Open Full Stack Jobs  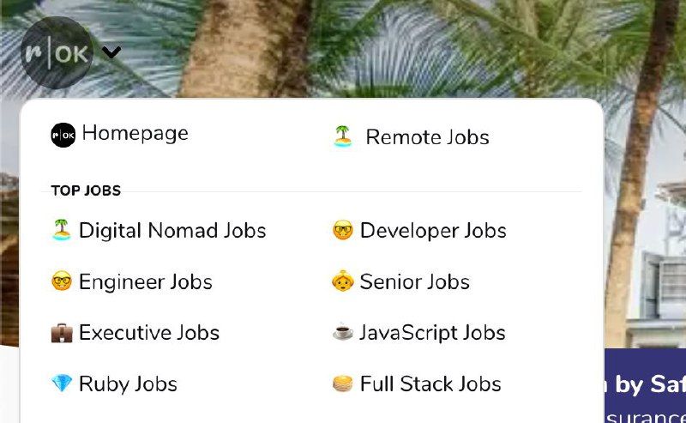430,384
